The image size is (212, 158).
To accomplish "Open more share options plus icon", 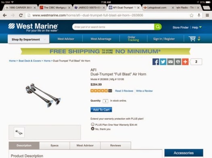I will (x=185, y=62).
